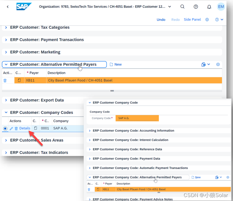
Task: Expand Company Code: Payment Data section
Action: 90,159
